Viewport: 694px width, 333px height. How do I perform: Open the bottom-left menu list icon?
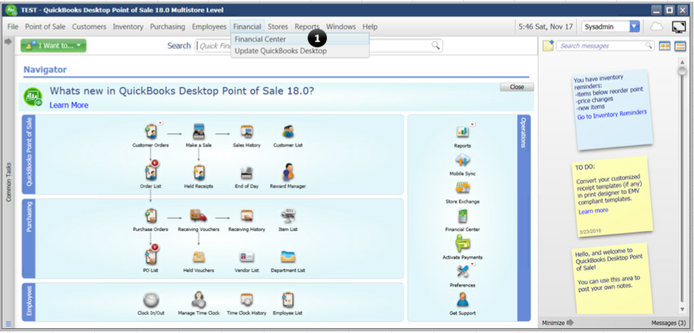pyautogui.click(x=9, y=324)
